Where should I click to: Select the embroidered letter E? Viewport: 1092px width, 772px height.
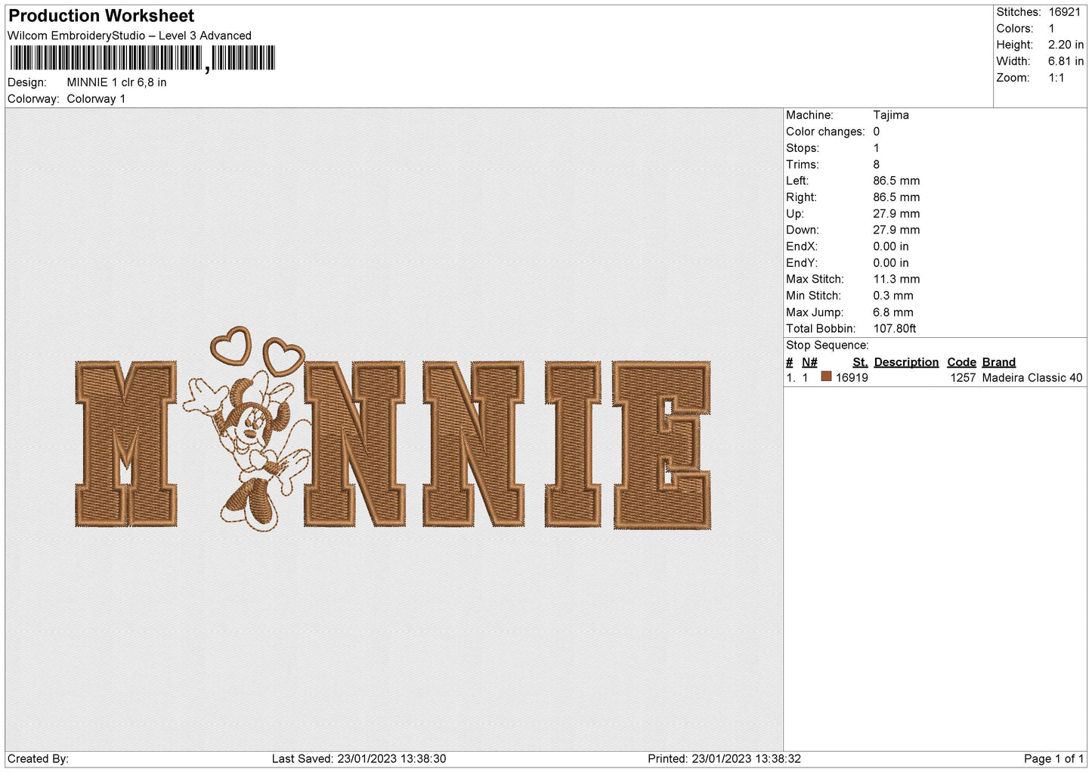pos(661,445)
